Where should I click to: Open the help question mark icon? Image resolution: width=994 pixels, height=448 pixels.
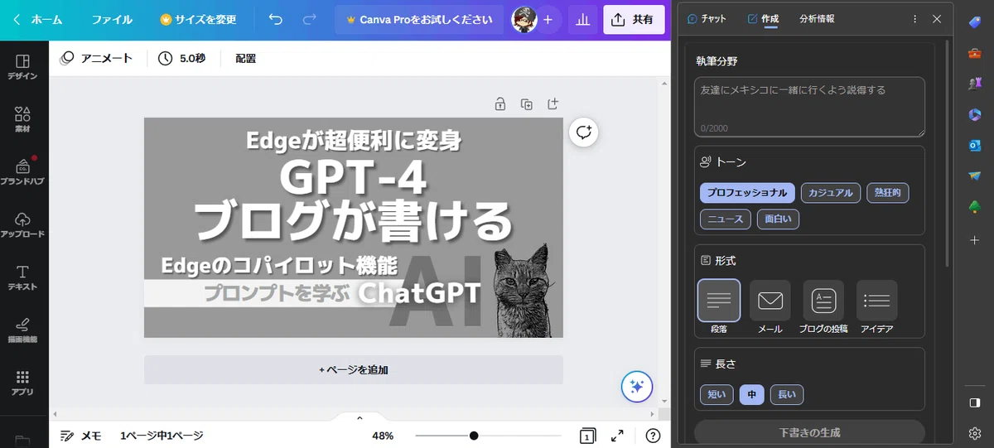653,436
